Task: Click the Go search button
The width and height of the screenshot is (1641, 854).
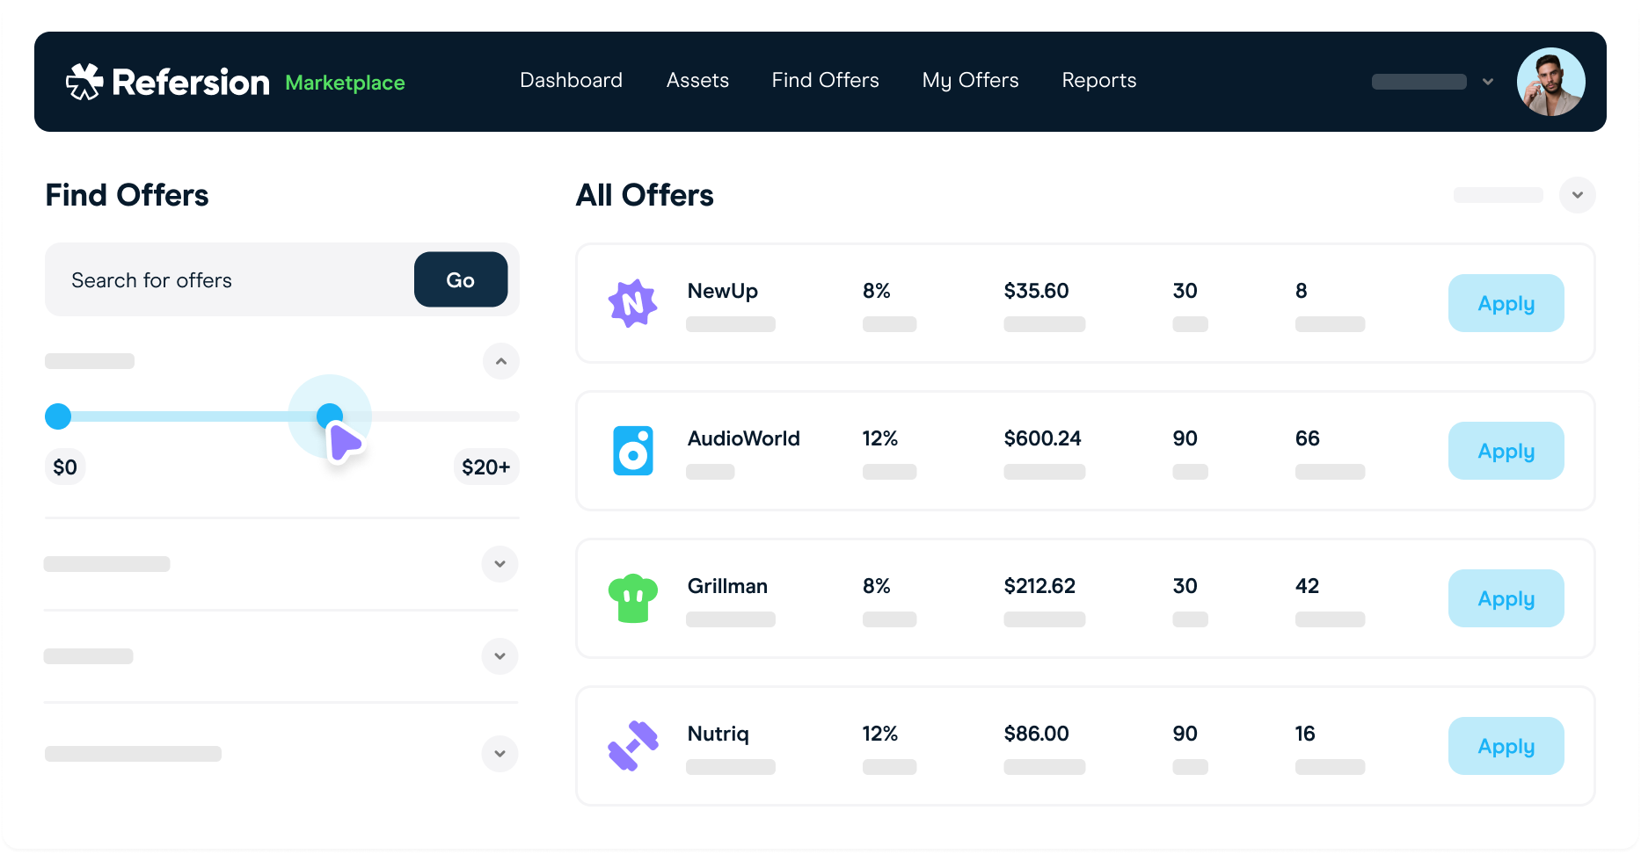Action: coord(461,279)
